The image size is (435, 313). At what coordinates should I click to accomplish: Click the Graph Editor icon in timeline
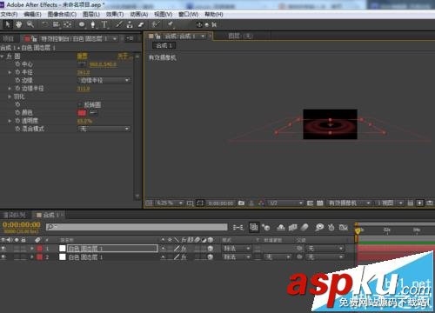pyautogui.click(x=344, y=228)
